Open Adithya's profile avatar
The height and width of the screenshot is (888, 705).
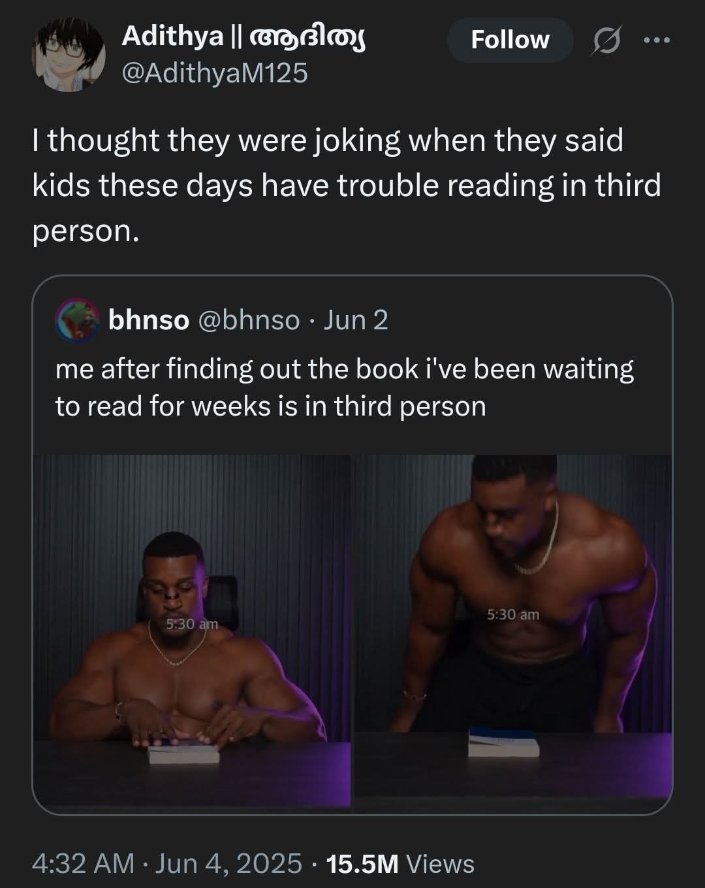pos(69,54)
